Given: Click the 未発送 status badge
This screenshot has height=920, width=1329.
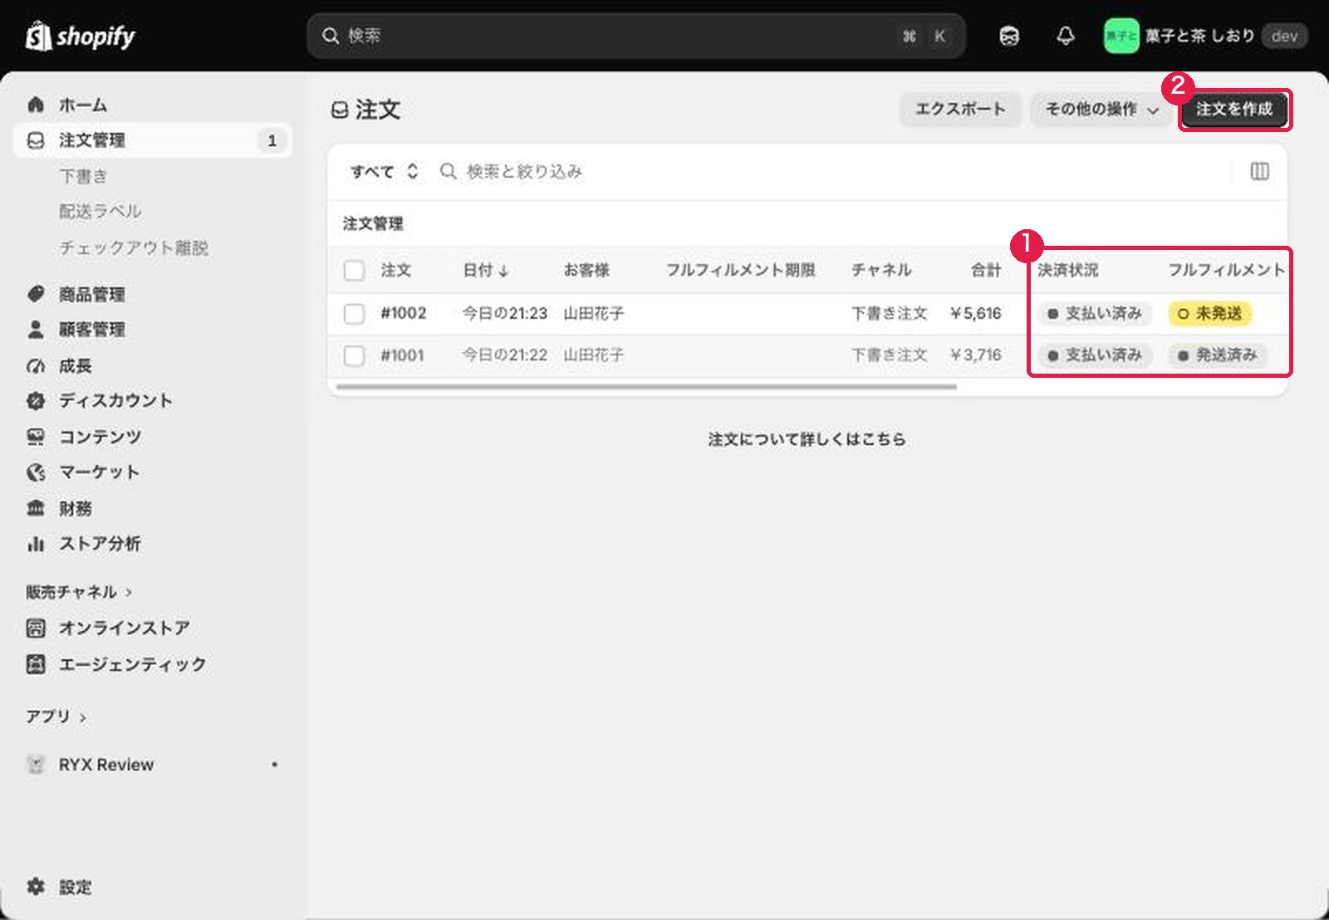Looking at the screenshot, I should [x=1210, y=314].
